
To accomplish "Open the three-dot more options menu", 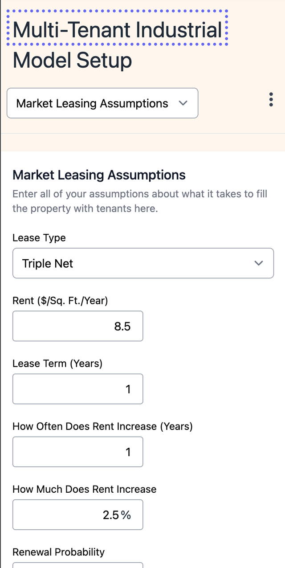I will [271, 99].
